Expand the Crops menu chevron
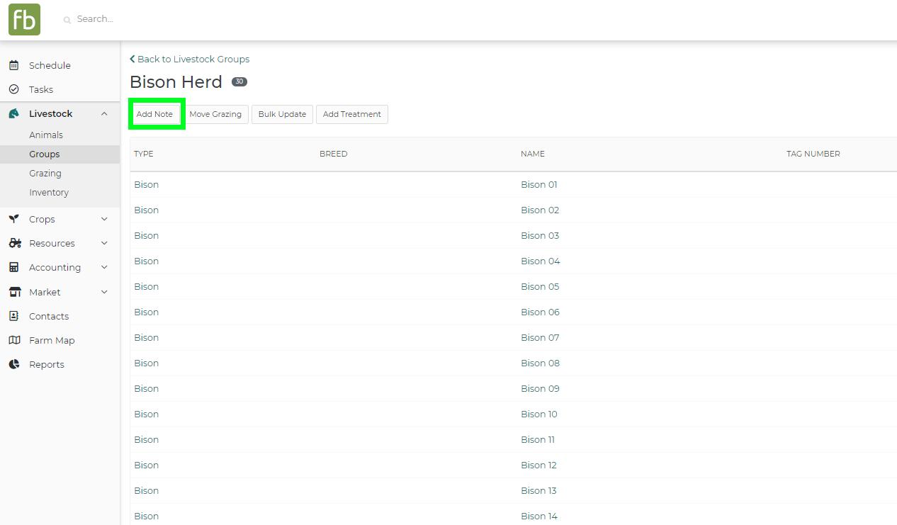 (x=104, y=219)
